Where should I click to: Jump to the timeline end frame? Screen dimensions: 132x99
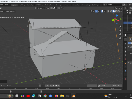click(x=59, y=86)
